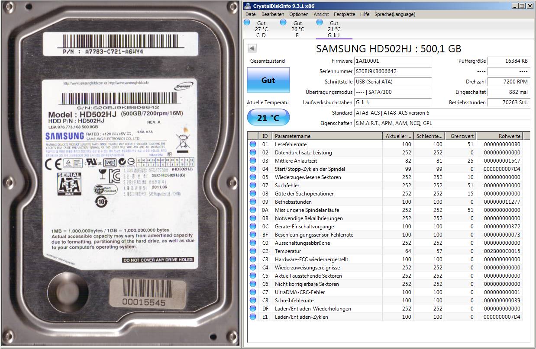Open the Optionen menu

pos(299,14)
